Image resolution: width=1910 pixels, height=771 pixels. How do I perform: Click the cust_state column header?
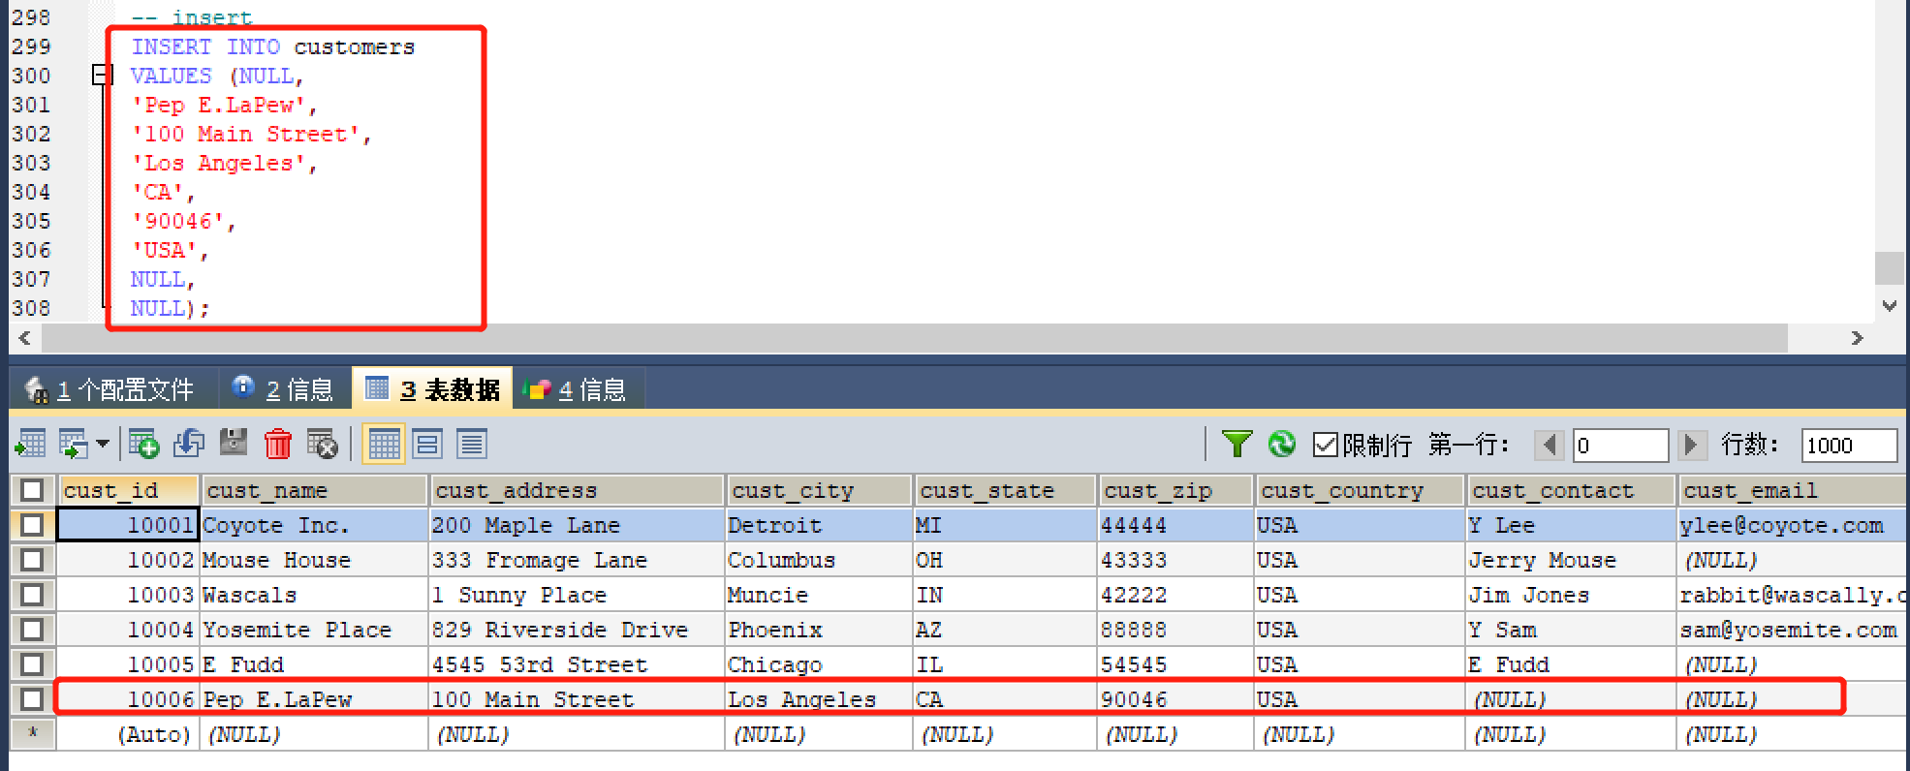pyautogui.click(x=1006, y=490)
